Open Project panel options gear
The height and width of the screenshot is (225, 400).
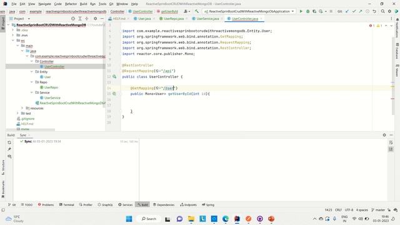click(95, 19)
